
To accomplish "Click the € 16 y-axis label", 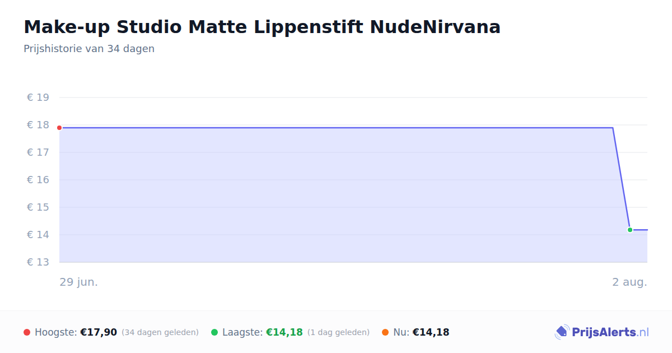I will click(38, 180).
